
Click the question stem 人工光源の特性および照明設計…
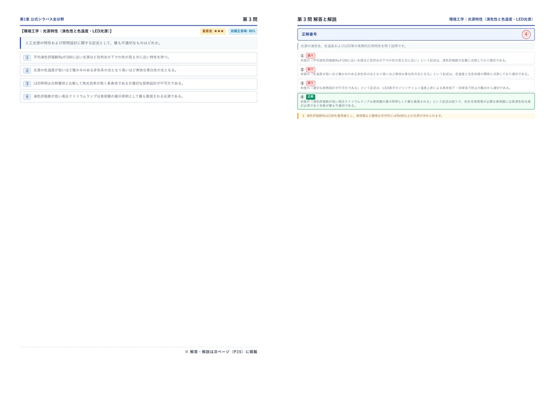(93, 43)
